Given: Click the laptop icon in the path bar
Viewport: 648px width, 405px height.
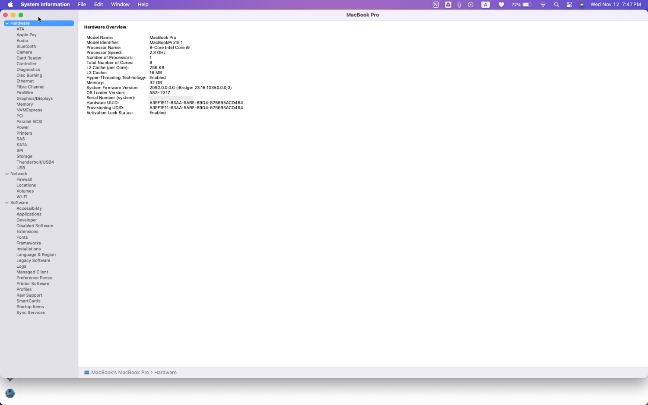Looking at the screenshot, I should point(87,373).
